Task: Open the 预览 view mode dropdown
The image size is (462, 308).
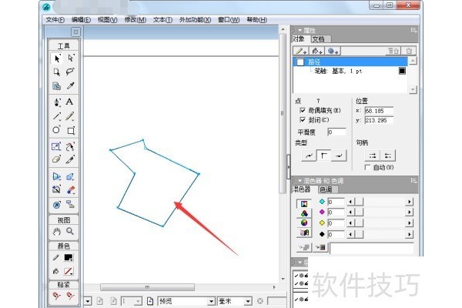Action: [211, 301]
